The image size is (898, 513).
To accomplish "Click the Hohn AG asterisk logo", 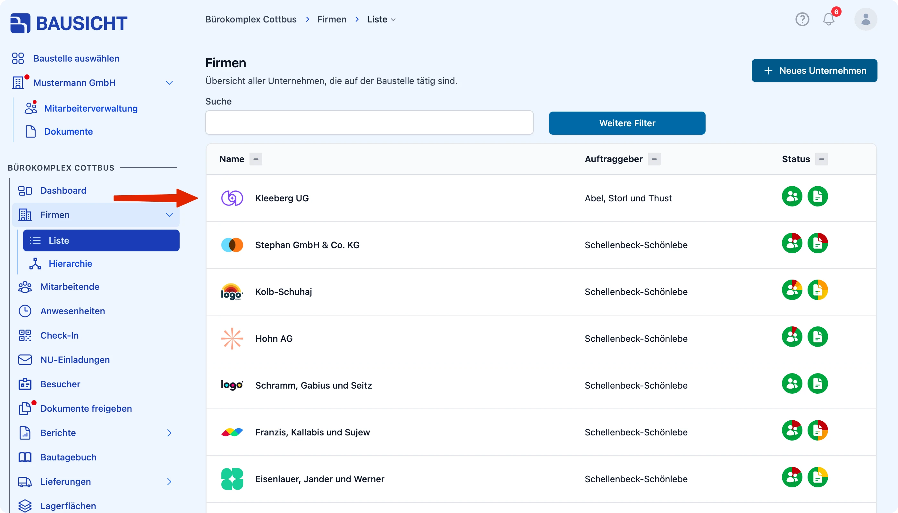I will click(x=232, y=339).
